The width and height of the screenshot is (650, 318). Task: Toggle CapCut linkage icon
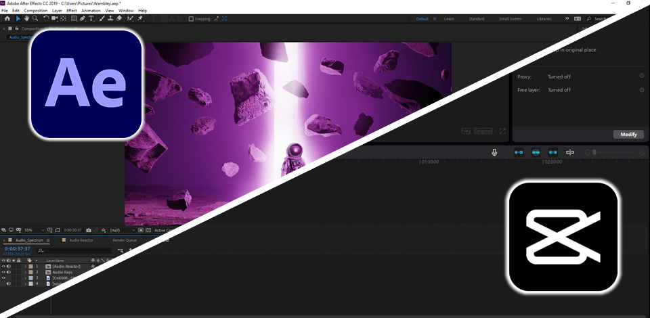(552, 152)
